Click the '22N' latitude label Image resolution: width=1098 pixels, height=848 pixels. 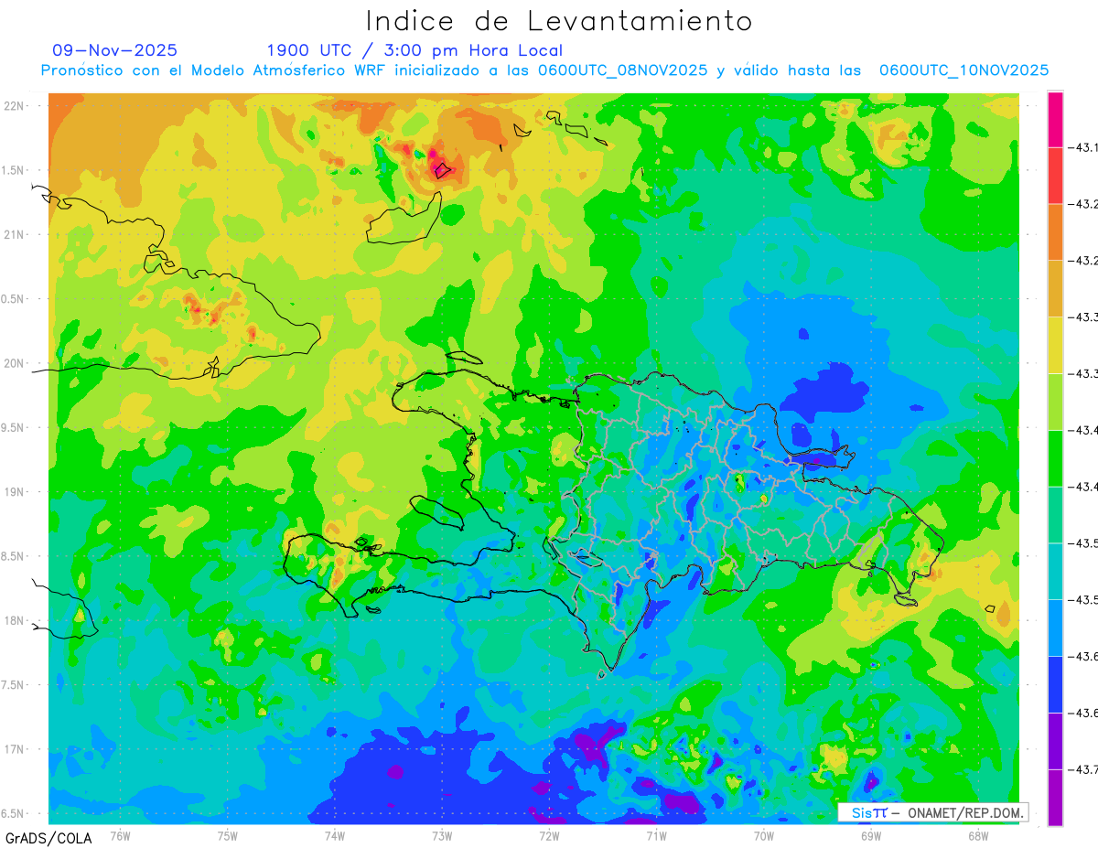coord(14,105)
